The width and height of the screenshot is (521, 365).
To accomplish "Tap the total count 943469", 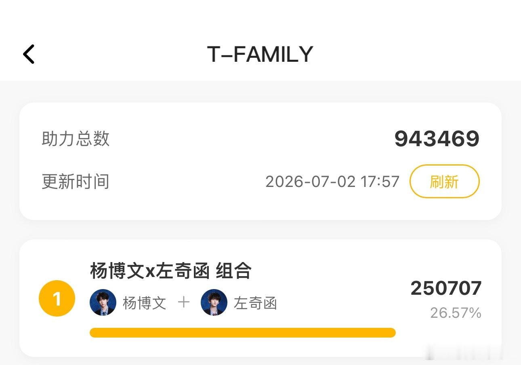I will point(437,139).
